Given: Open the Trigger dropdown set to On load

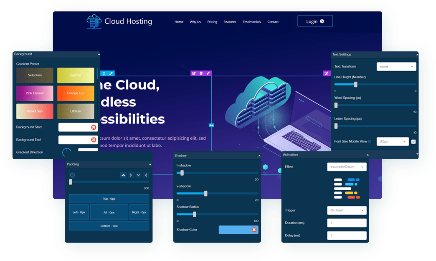Looking at the screenshot, I should tap(347, 210).
